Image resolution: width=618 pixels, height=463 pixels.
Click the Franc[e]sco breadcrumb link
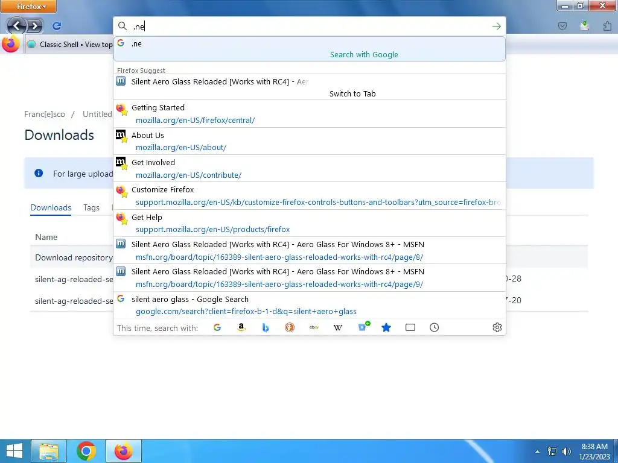[45, 114]
